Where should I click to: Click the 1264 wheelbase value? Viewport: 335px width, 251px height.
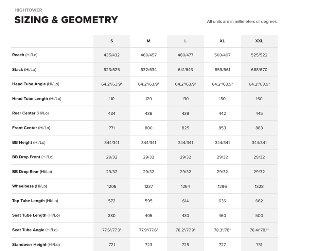coord(185,186)
